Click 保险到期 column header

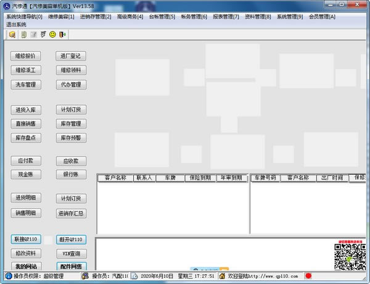tap(200, 178)
